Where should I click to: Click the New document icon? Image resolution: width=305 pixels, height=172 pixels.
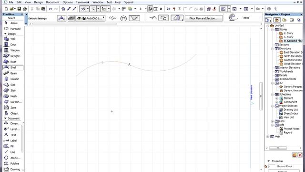6,9
